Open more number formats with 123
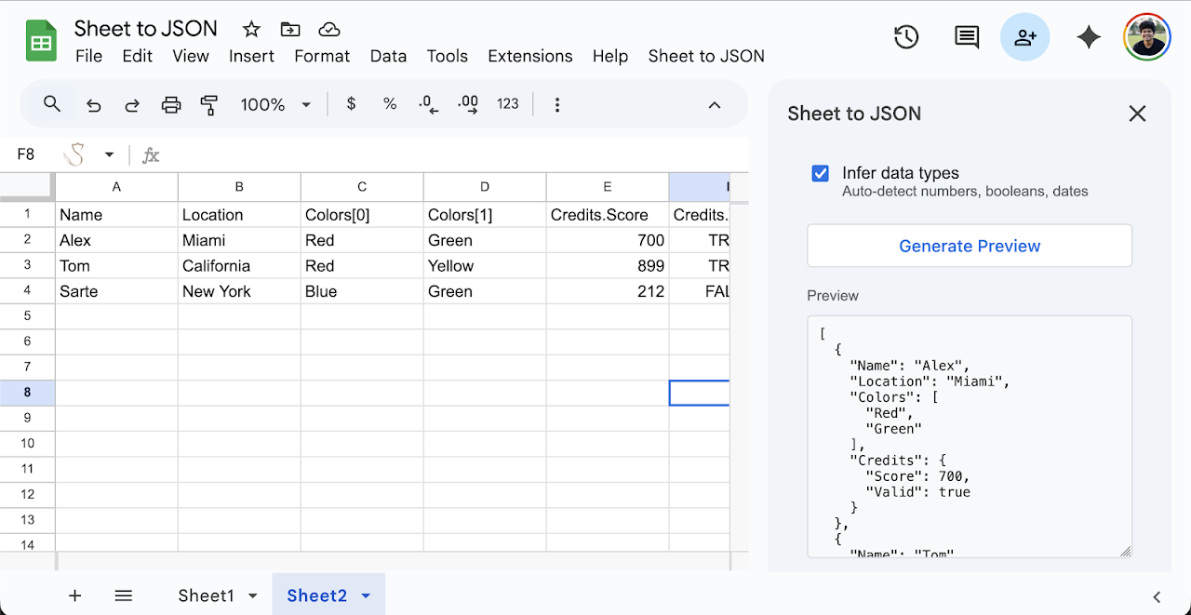The width and height of the screenshot is (1191, 615). click(508, 104)
